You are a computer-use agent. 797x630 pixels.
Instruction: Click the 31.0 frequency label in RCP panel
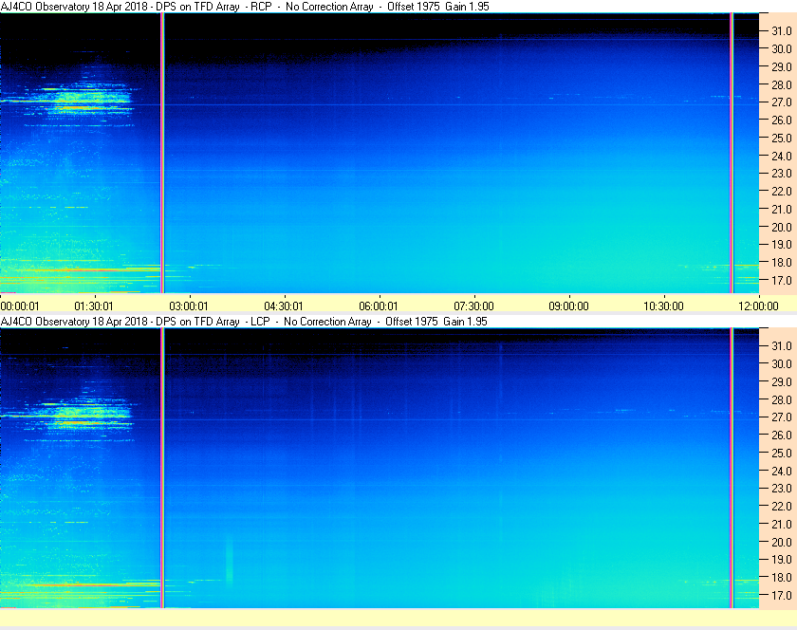coord(782,31)
